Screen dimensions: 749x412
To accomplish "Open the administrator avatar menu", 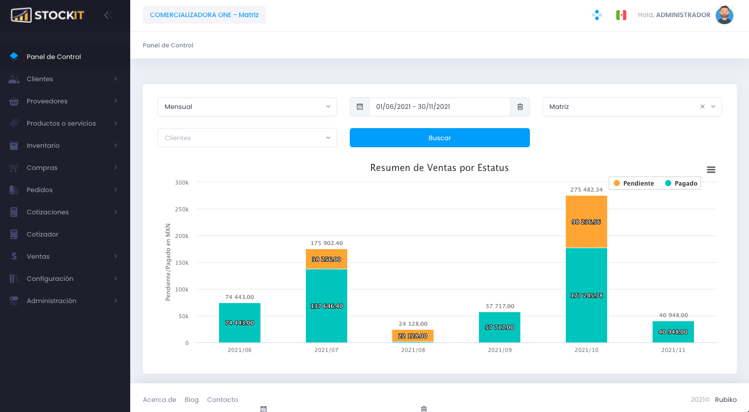I will [725, 15].
